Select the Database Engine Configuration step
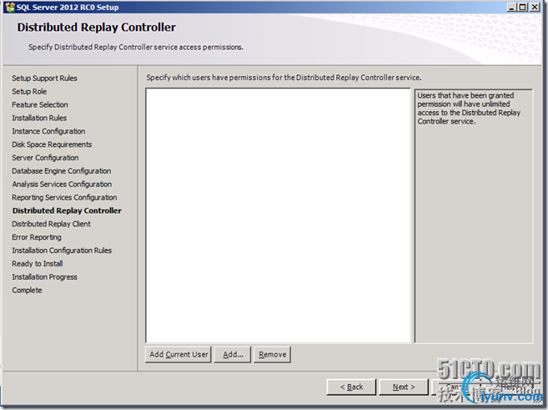 pyautogui.click(x=62, y=171)
